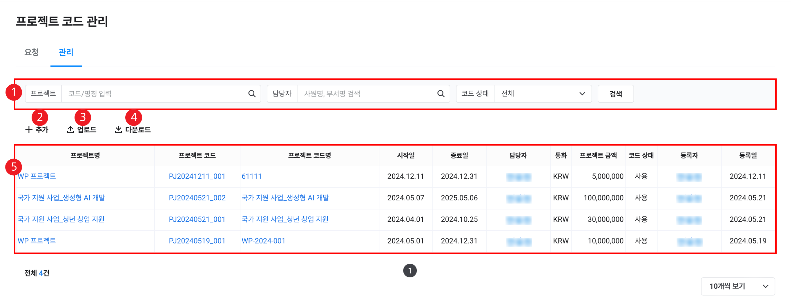Switch to the 요청 tab
The image size is (792, 304).
(32, 52)
